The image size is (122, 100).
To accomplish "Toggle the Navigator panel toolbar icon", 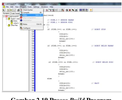I will [4, 10].
